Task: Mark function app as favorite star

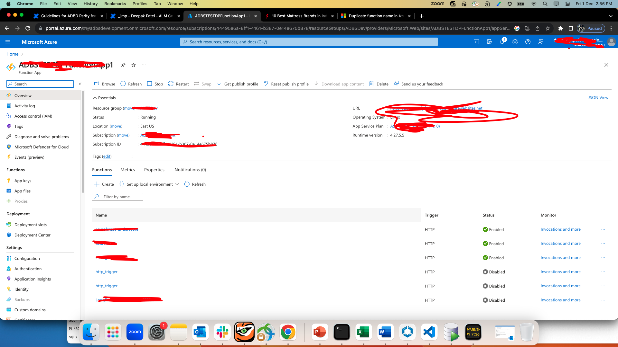Action: (x=134, y=65)
